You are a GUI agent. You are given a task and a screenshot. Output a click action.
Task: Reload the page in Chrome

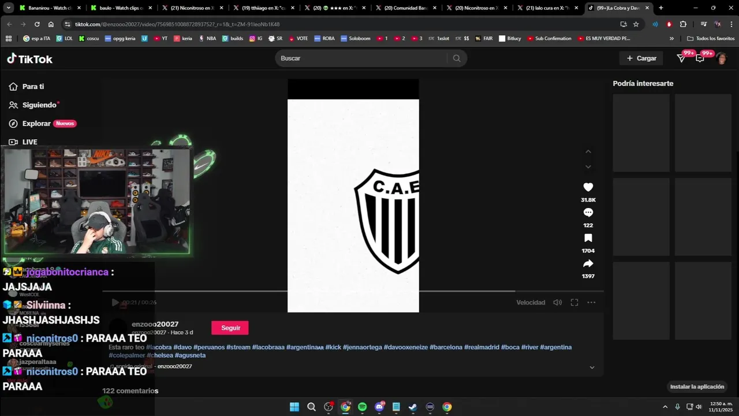click(37, 24)
